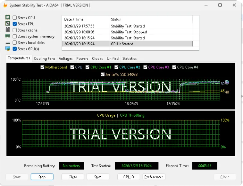This screenshot has height=186, width=243.
Task: Enable the Stress cache checkbox
Action: tap(15, 30)
